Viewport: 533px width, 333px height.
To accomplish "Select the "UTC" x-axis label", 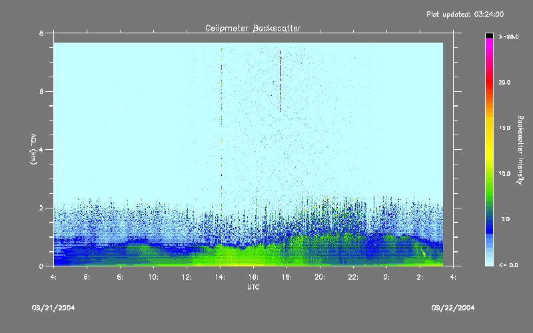I will [x=253, y=287].
